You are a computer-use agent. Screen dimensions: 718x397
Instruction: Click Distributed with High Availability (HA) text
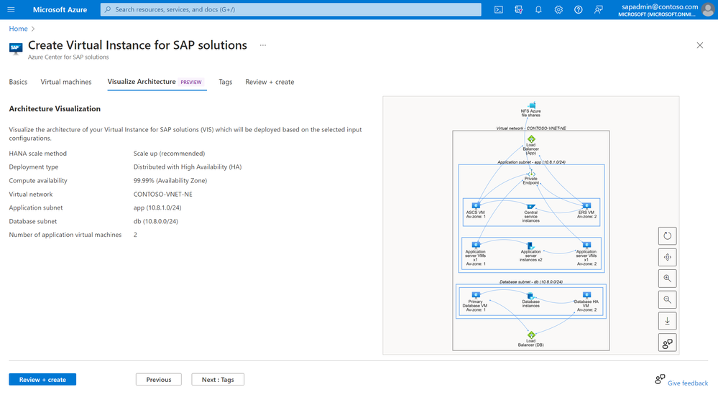coord(188,167)
